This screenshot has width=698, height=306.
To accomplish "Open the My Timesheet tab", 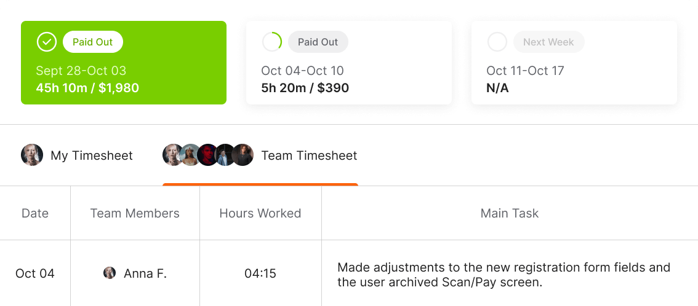I will (x=77, y=155).
